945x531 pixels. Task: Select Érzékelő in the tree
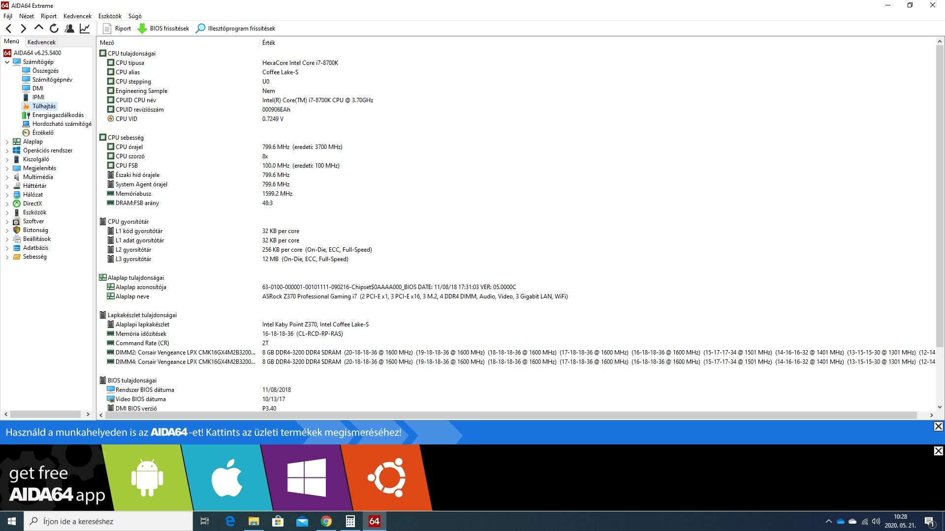pyautogui.click(x=43, y=133)
